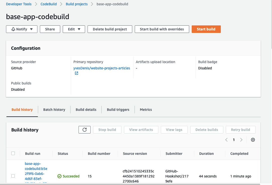Open the Build triggers tab
Viewport: 272px width, 185px height.
click(x=118, y=110)
